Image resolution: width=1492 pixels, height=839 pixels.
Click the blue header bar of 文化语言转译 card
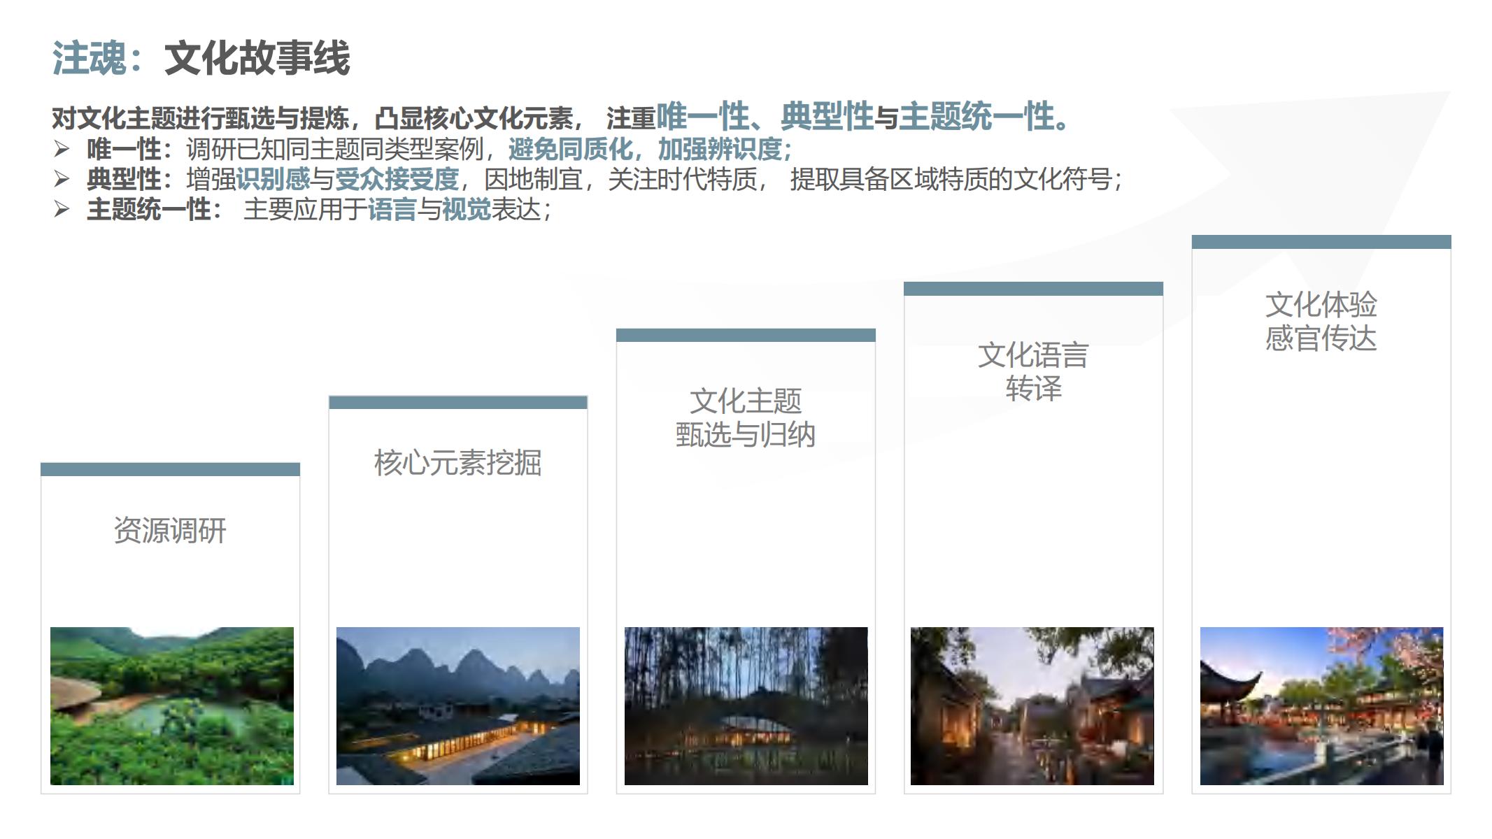pos(1033,289)
